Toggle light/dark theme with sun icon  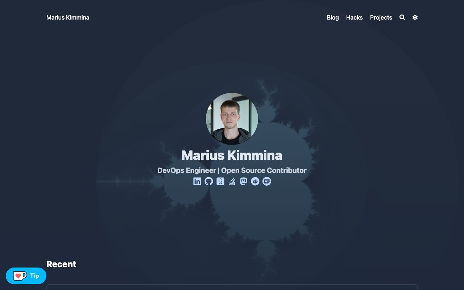pos(415,17)
